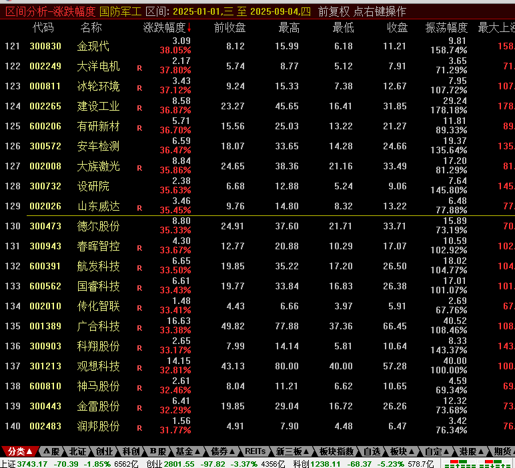515x468 pixels.
Task: Click row number 140 润邦股份
Action: [x=13, y=426]
